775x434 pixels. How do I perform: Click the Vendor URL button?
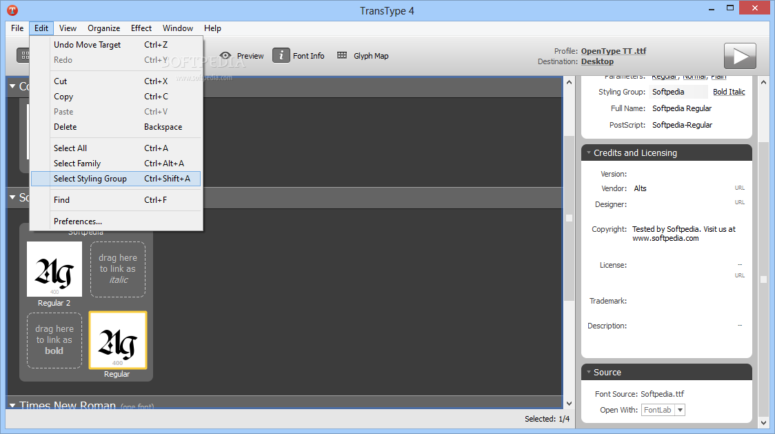[x=739, y=188]
